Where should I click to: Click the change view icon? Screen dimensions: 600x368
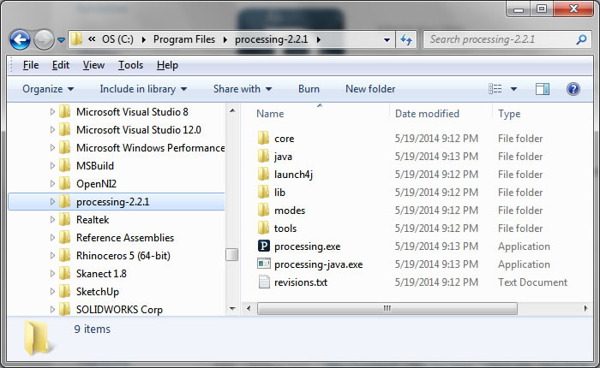tap(495, 89)
